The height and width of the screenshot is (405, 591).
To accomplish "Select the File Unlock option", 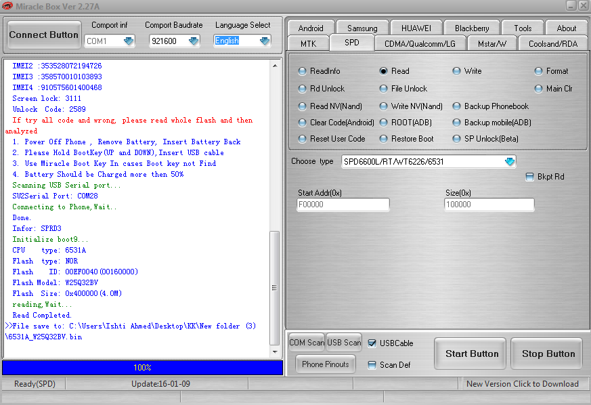I will coord(403,89).
